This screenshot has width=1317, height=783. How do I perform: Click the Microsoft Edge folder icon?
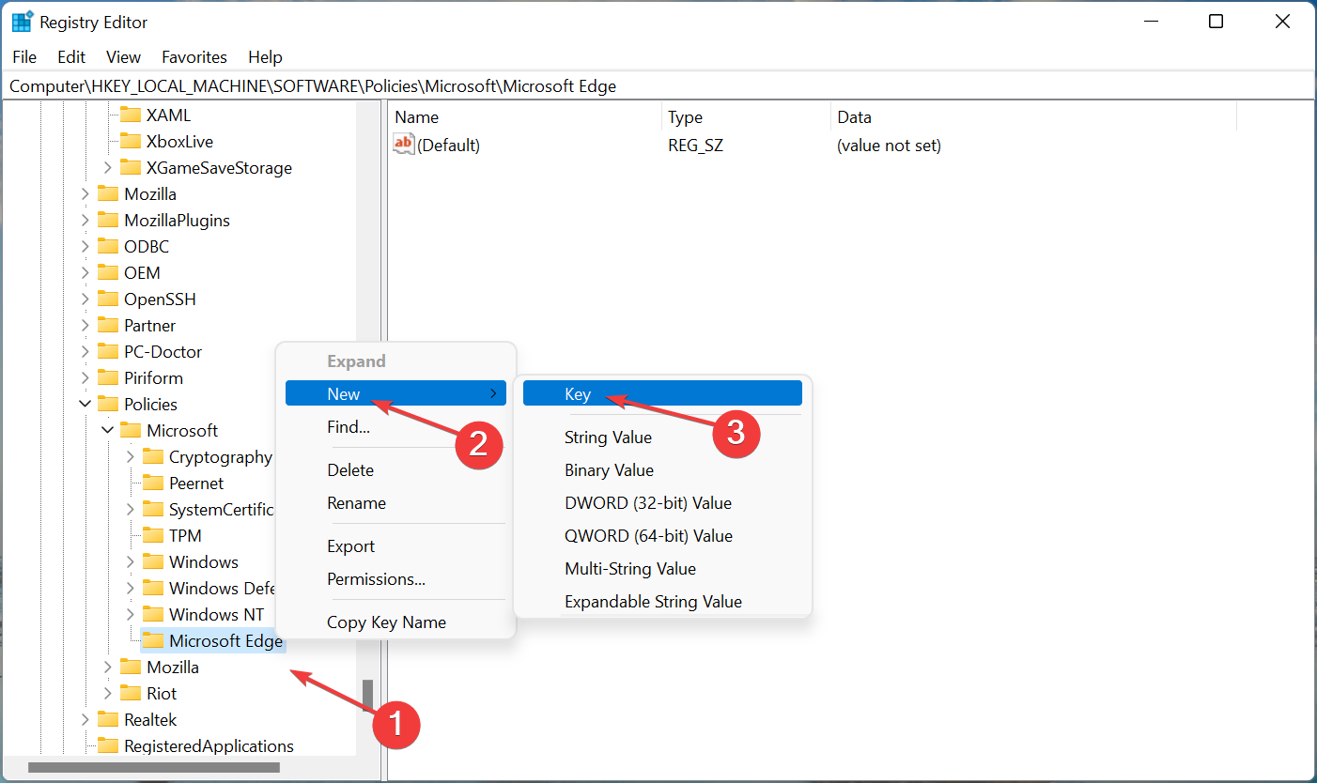click(153, 640)
